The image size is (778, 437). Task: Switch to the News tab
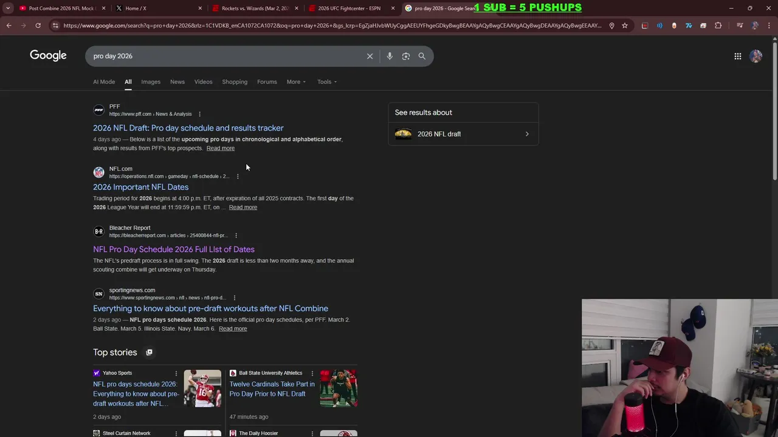point(177,82)
